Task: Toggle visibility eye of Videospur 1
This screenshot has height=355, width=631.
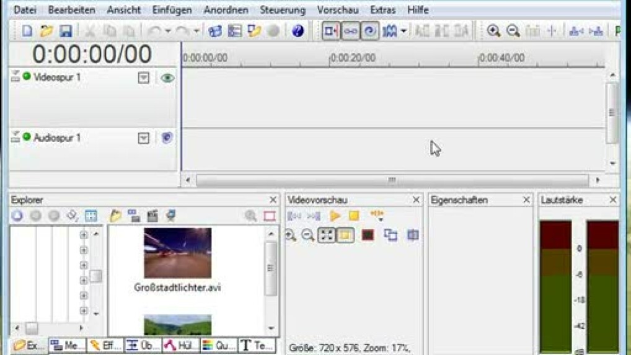Action: tap(167, 78)
